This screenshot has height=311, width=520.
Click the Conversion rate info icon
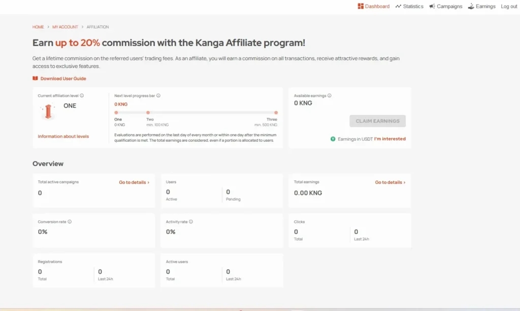point(70,222)
